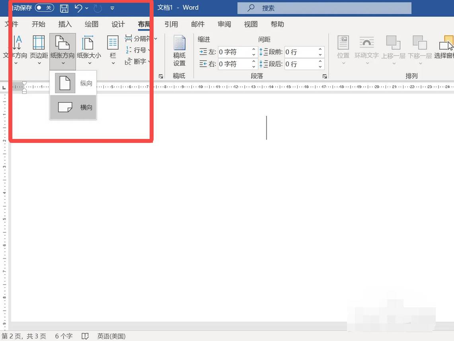This screenshot has width=454, height=341.
Task: Open the undo history dropdown arrow
Action: tap(87, 8)
